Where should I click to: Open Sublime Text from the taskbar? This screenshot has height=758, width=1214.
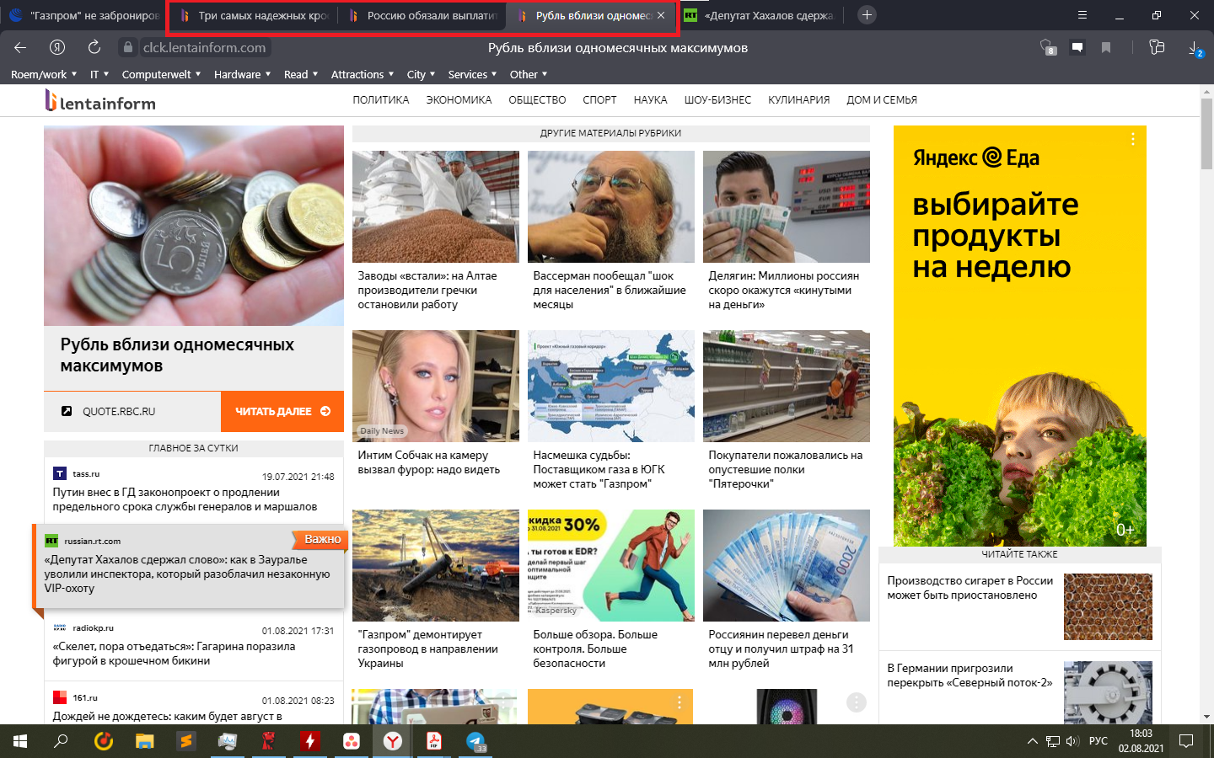(186, 741)
